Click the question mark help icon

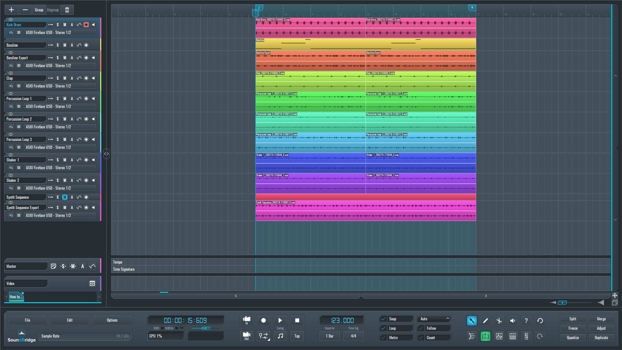(526, 321)
